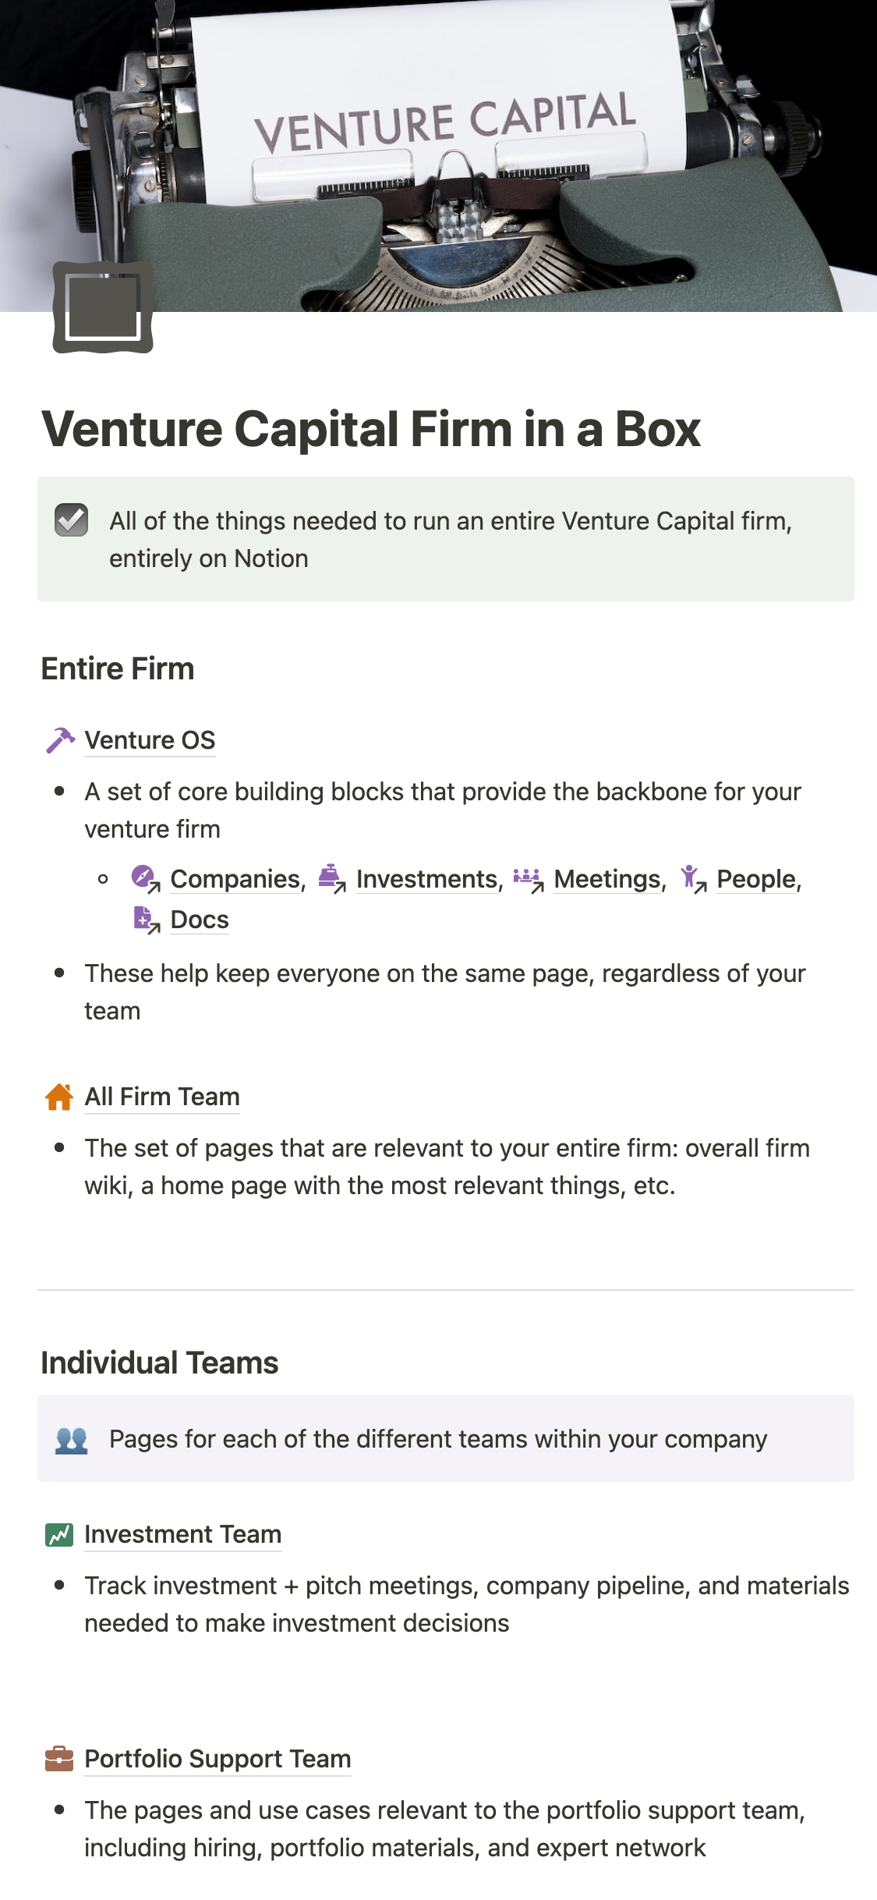Click the briefcase icon for Portfolio Support
This screenshot has height=1900, width=877.
tap(59, 1759)
